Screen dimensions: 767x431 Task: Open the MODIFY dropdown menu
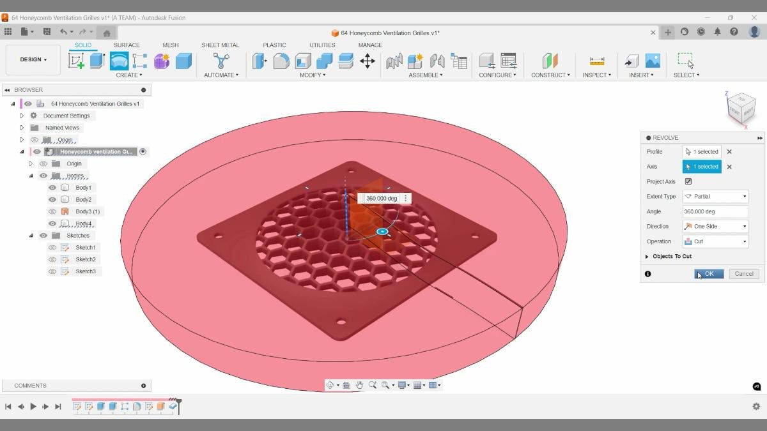pyautogui.click(x=313, y=75)
